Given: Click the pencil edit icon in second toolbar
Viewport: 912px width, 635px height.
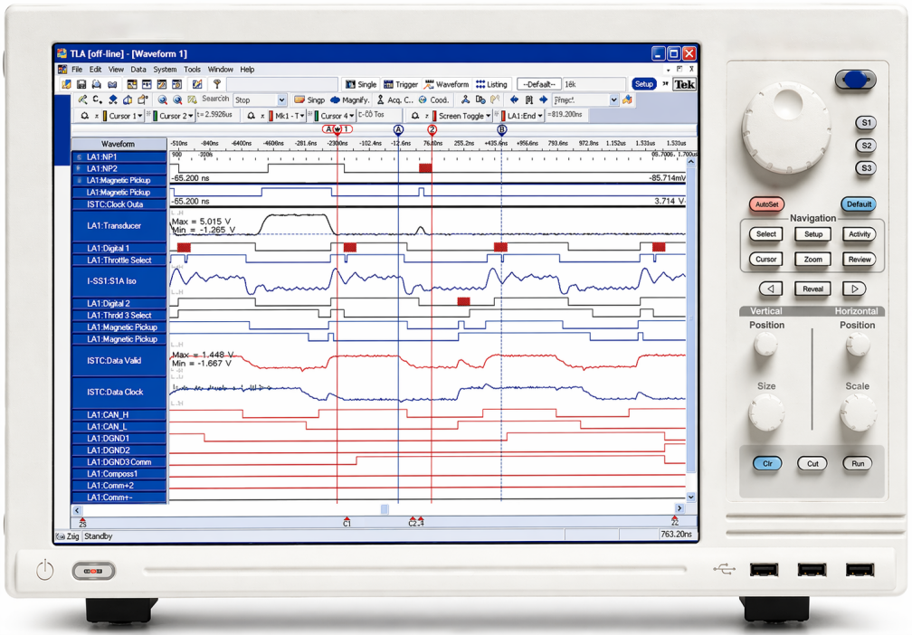Looking at the screenshot, I should (x=82, y=100).
